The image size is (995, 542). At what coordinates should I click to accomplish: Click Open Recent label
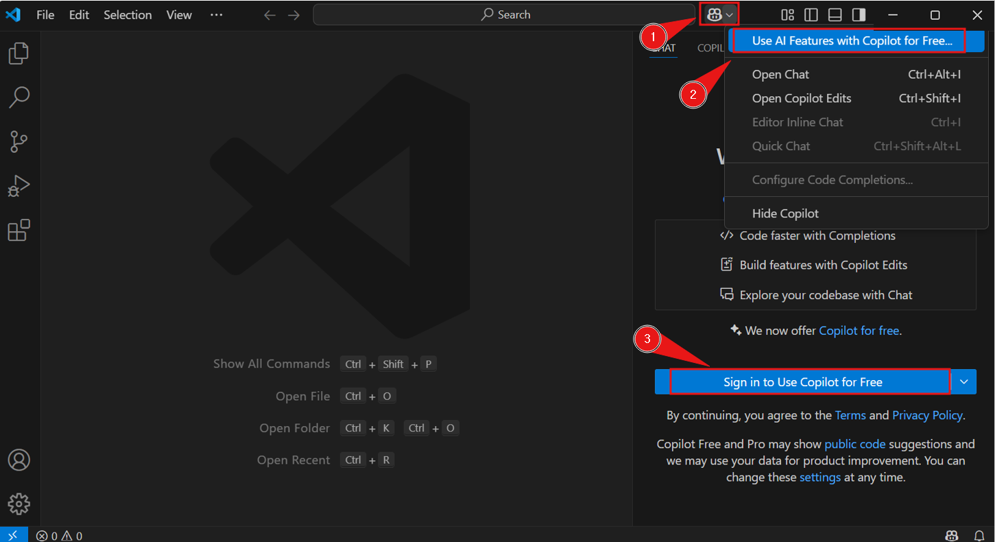pos(293,460)
